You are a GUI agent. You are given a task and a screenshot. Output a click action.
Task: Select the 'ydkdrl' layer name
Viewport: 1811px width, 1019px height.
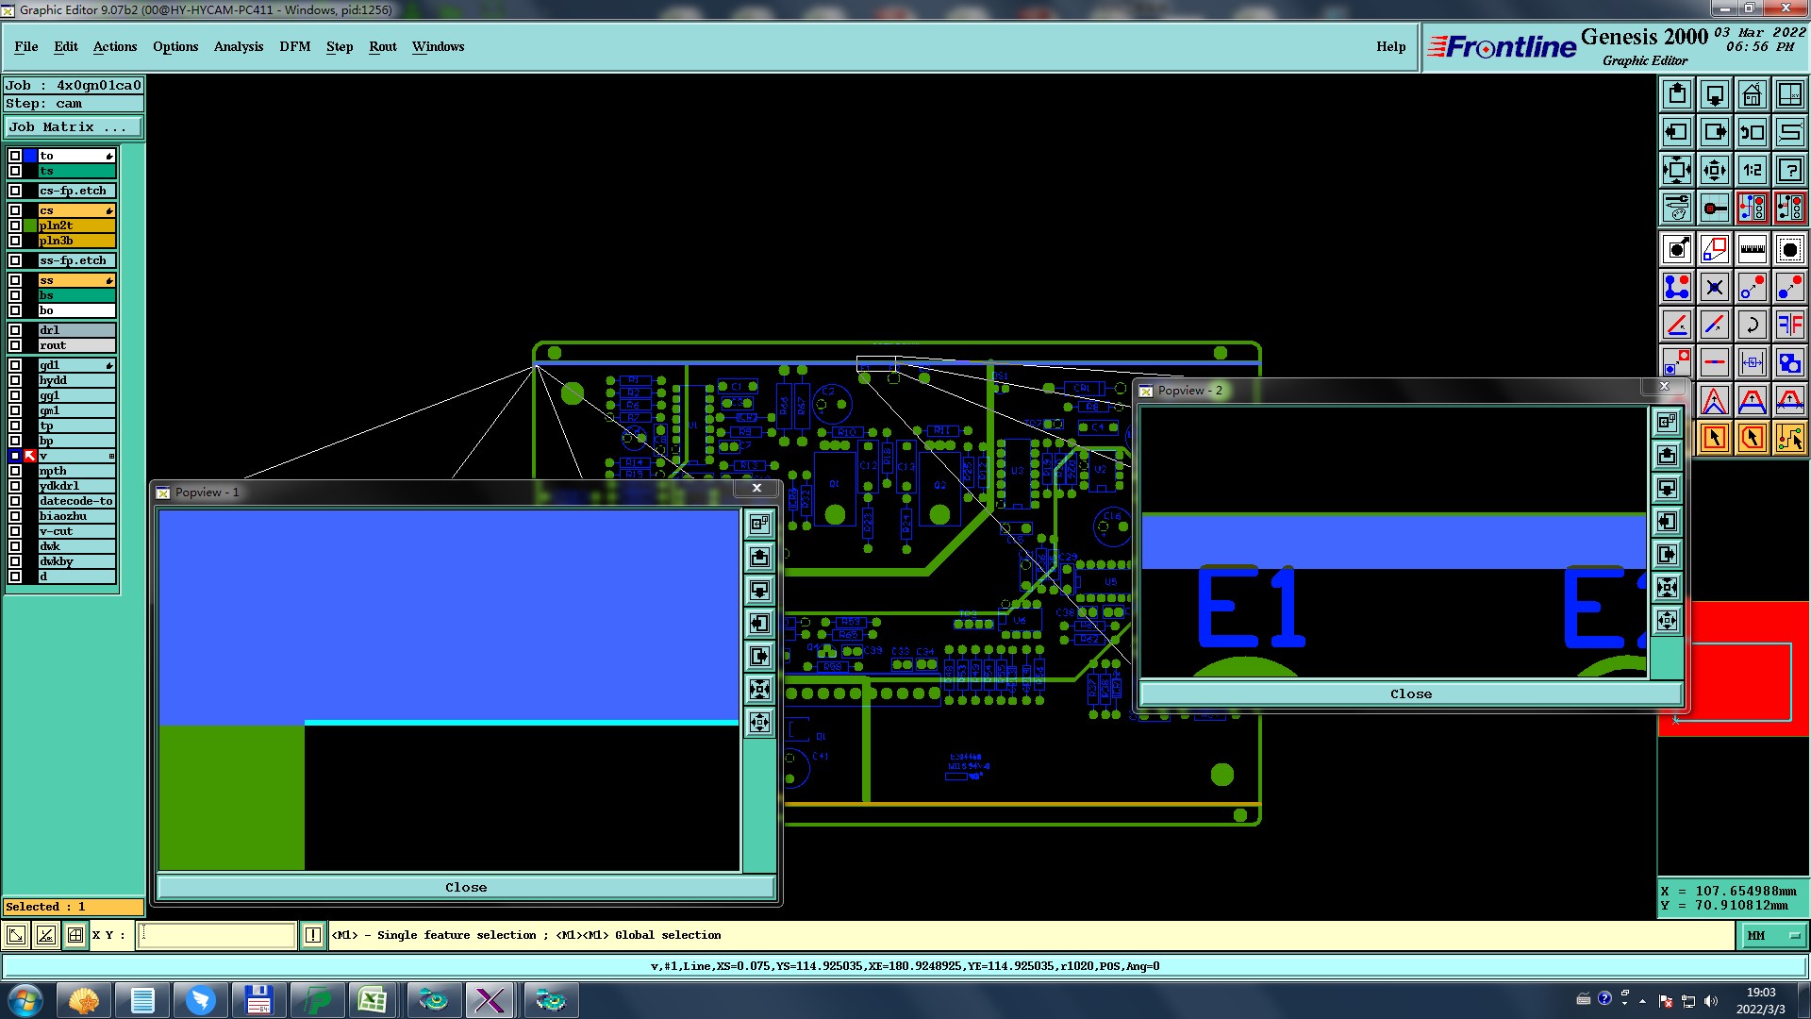point(76,486)
